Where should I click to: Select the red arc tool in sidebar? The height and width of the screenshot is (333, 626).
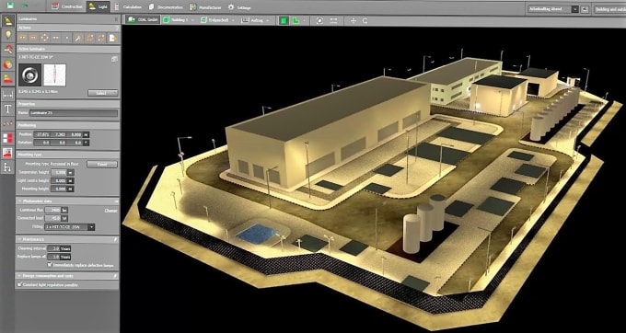click(x=8, y=50)
